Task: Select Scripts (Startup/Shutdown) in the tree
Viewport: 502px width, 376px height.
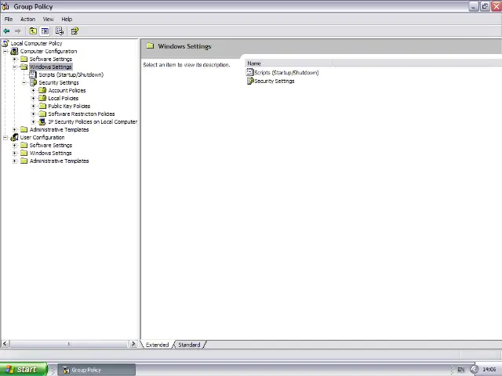Action: click(71, 74)
